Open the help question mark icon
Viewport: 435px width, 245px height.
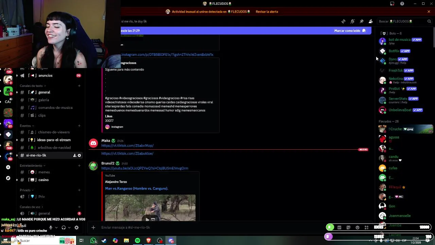click(x=402, y=4)
